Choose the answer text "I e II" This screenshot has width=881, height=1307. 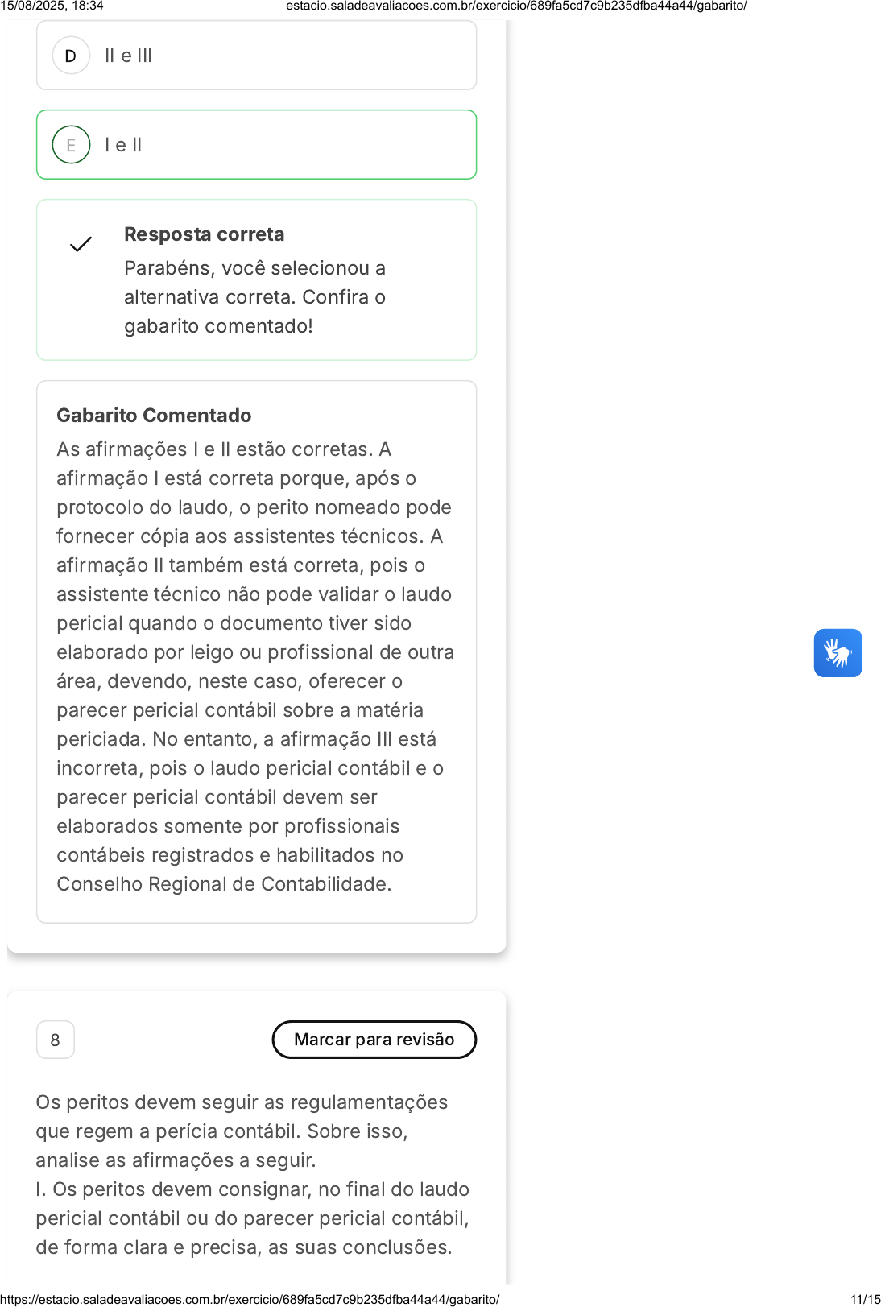pyautogui.click(x=123, y=145)
